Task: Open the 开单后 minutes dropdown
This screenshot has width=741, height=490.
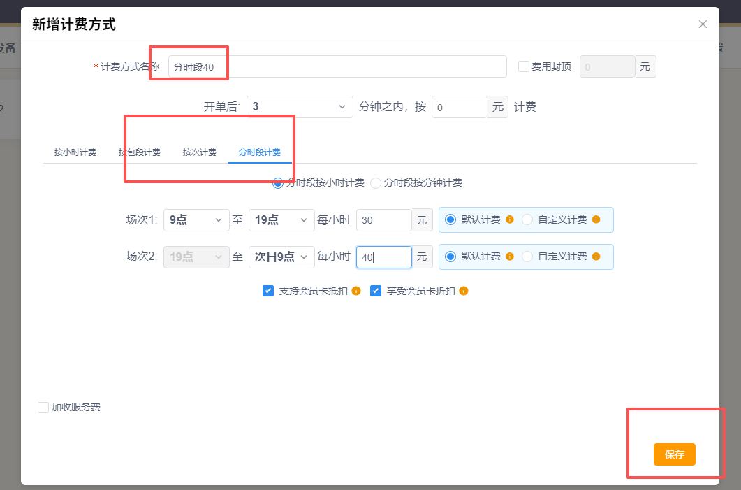Action: 300,107
